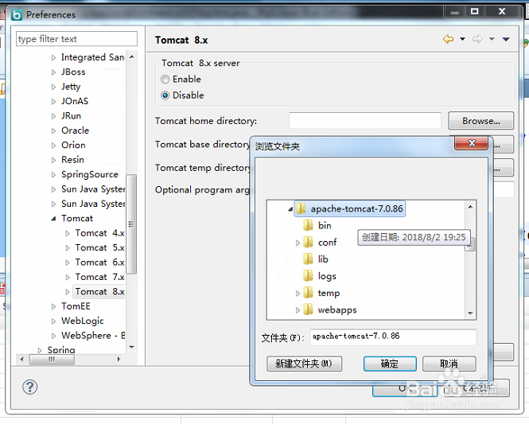Click the webapps folder icon
Screen dimensions: 529x424
[x=308, y=309]
